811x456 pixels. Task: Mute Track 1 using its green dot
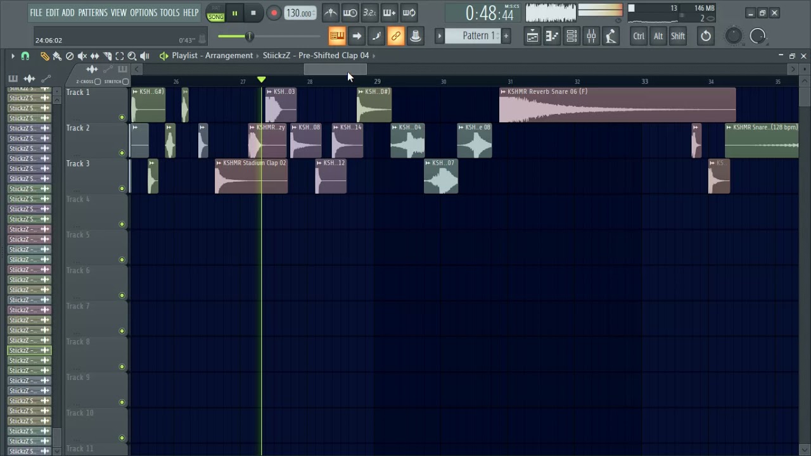pos(122,117)
